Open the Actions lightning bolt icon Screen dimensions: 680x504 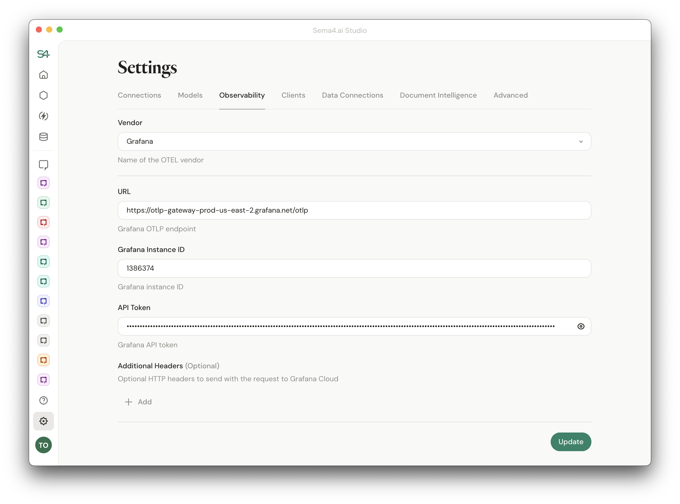(44, 116)
